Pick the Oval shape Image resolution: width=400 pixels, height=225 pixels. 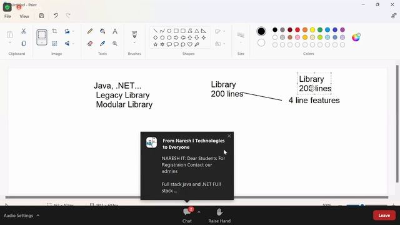(x=169, y=31)
